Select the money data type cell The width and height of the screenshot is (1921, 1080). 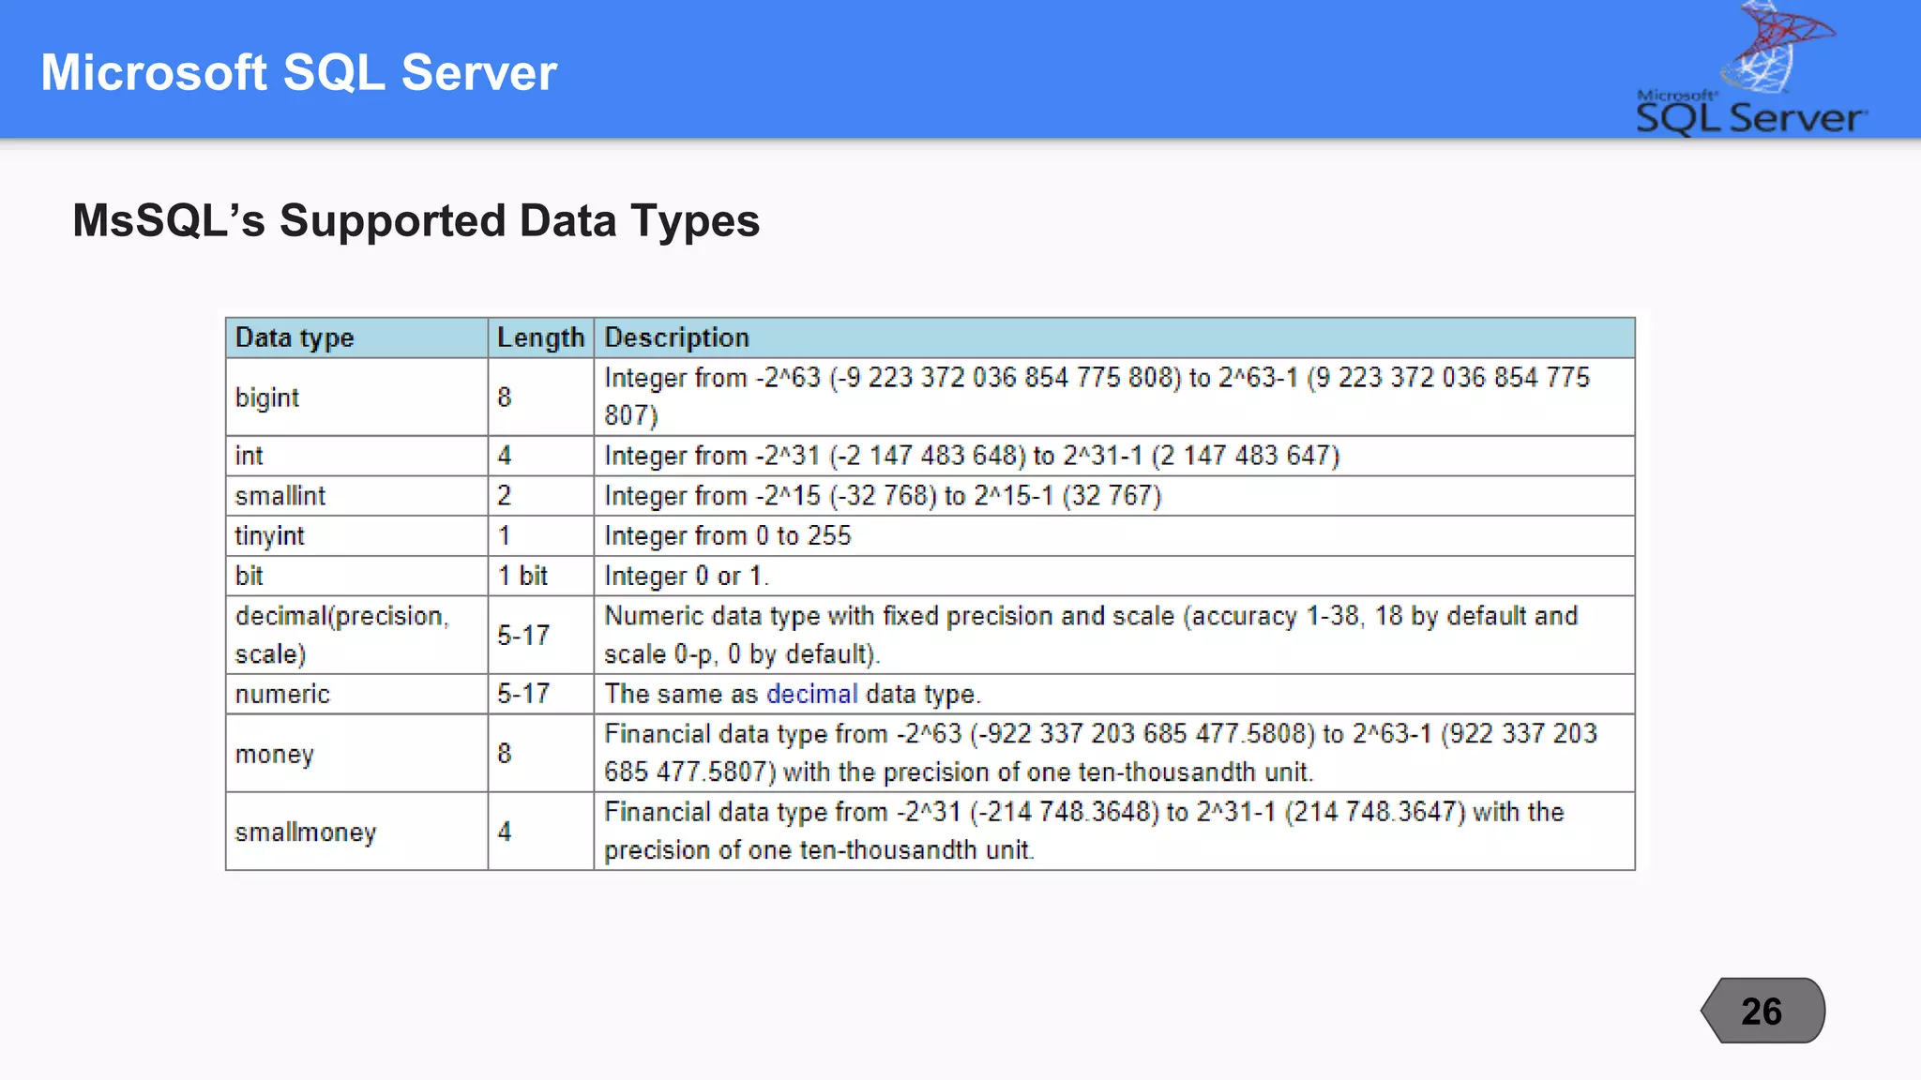click(x=275, y=754)
